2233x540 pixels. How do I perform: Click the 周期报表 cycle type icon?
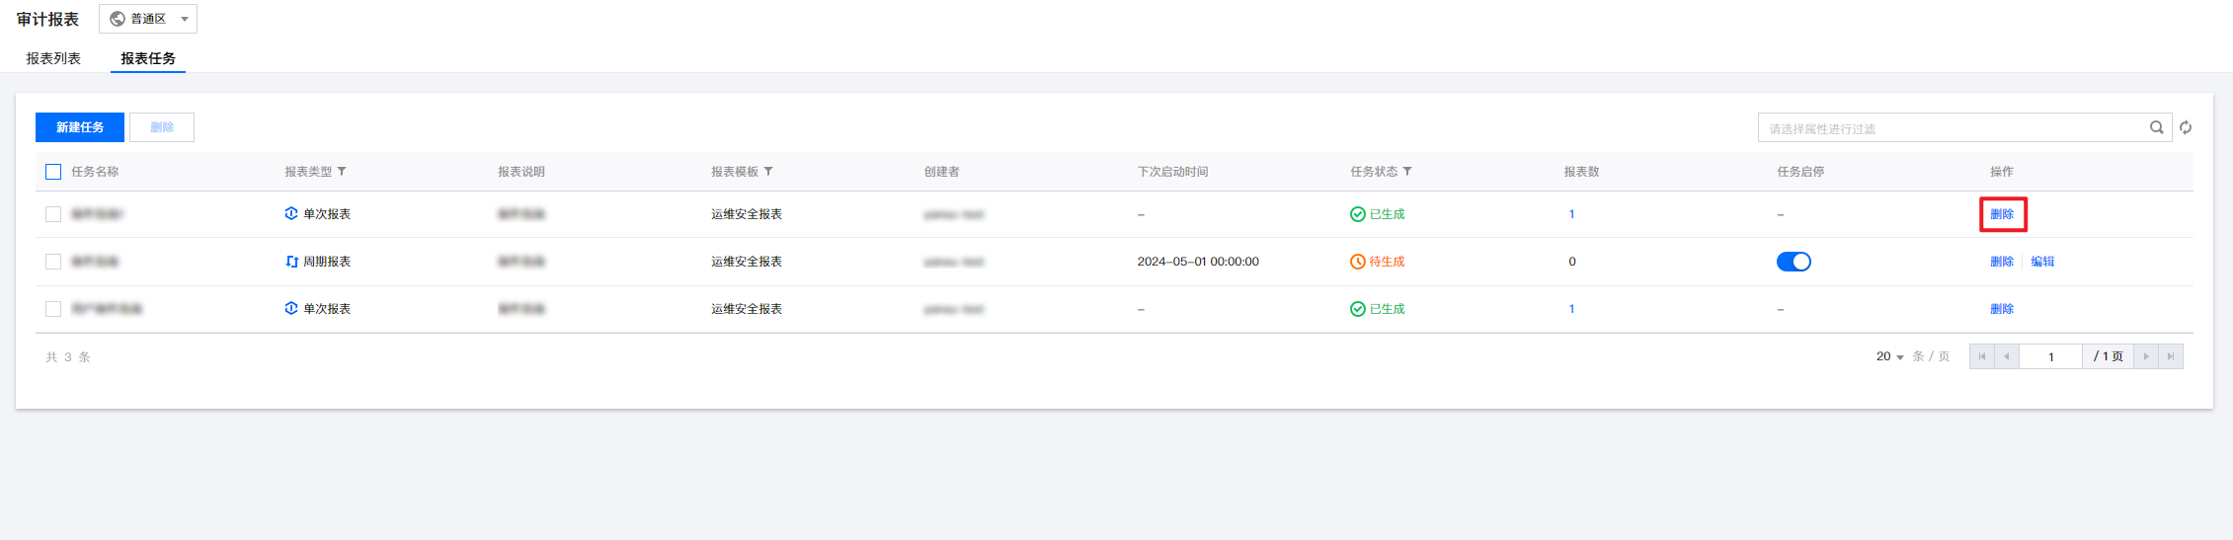click(x=291, y=262)
